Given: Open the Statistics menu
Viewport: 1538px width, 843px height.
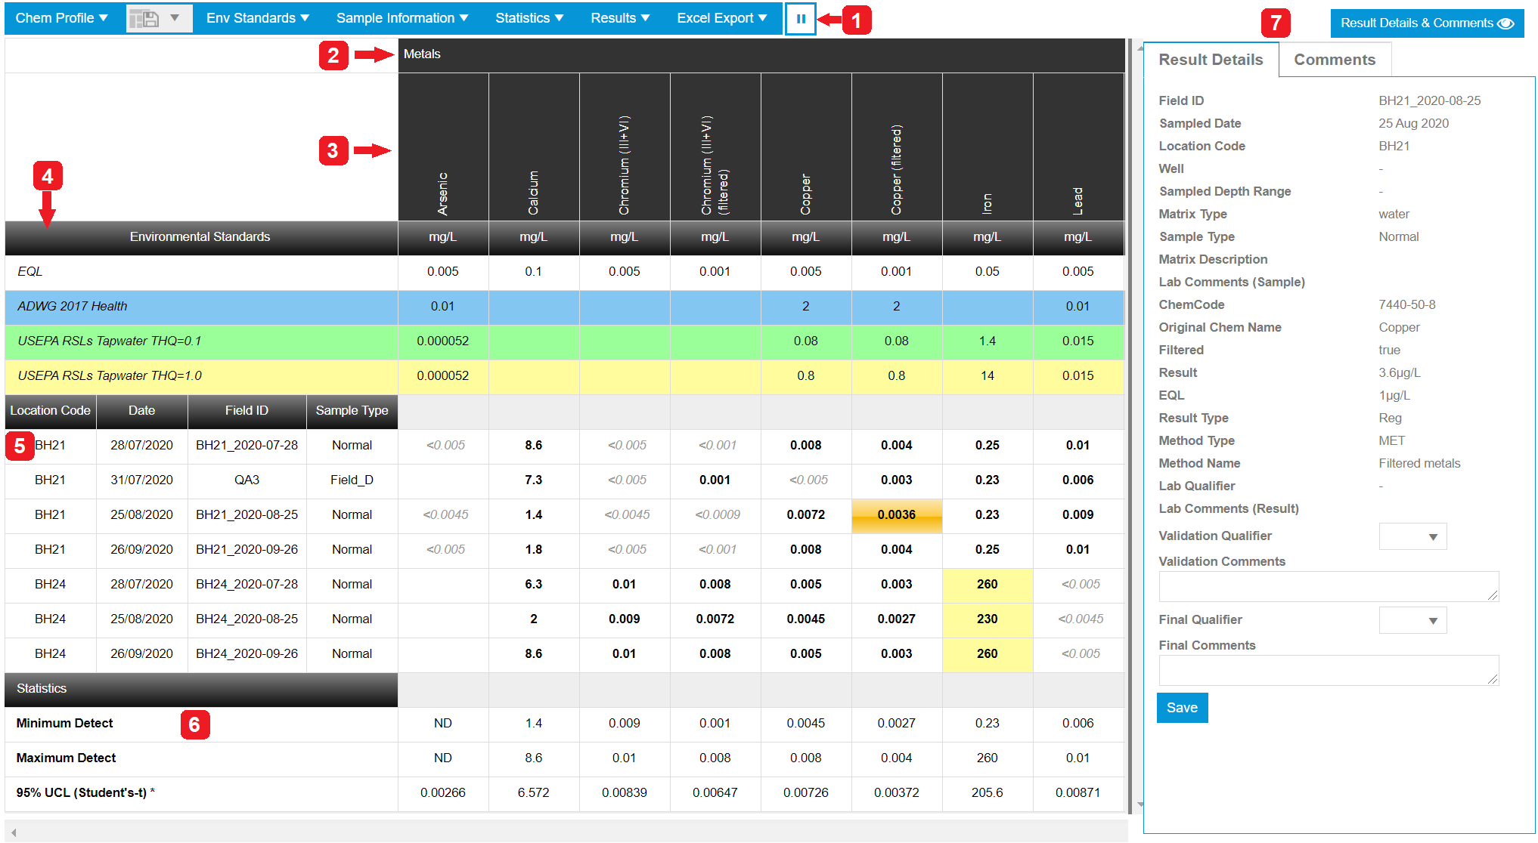Looking at the screenshot, I should tap(528, 17).
